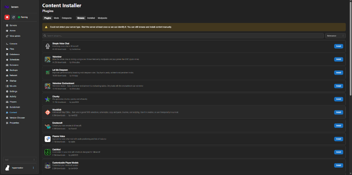
Task: Open the 'test' server selector dropdown
Action: click(x=20, y=160)
